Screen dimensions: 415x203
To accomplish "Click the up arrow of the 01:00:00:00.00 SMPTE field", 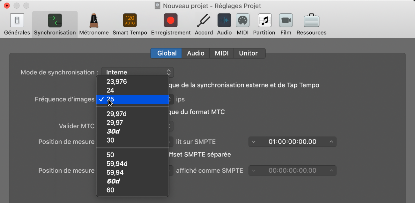I will (x=331, y=142).
